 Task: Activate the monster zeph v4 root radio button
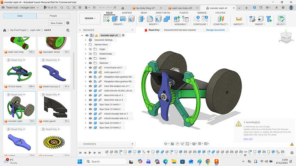pos(123,36)
